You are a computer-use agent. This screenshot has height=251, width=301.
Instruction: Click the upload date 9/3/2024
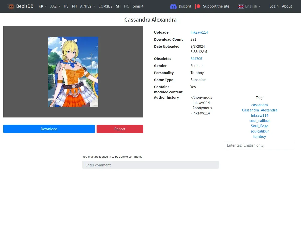pos(198,46)
